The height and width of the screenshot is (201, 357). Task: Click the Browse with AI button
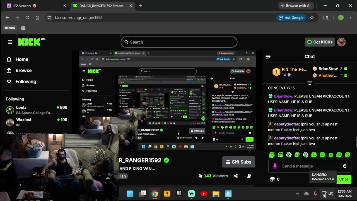(x=296, y=6)
